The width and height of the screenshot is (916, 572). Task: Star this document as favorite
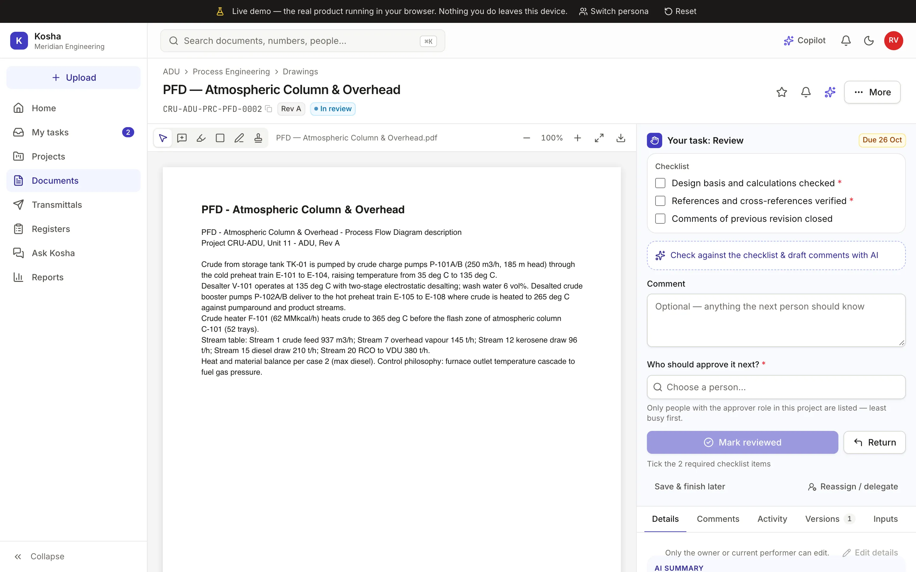[x=782, y=92]
